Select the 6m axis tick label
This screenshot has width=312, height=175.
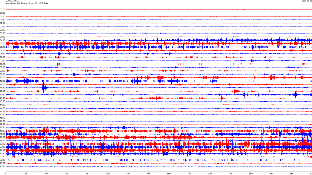67,174
